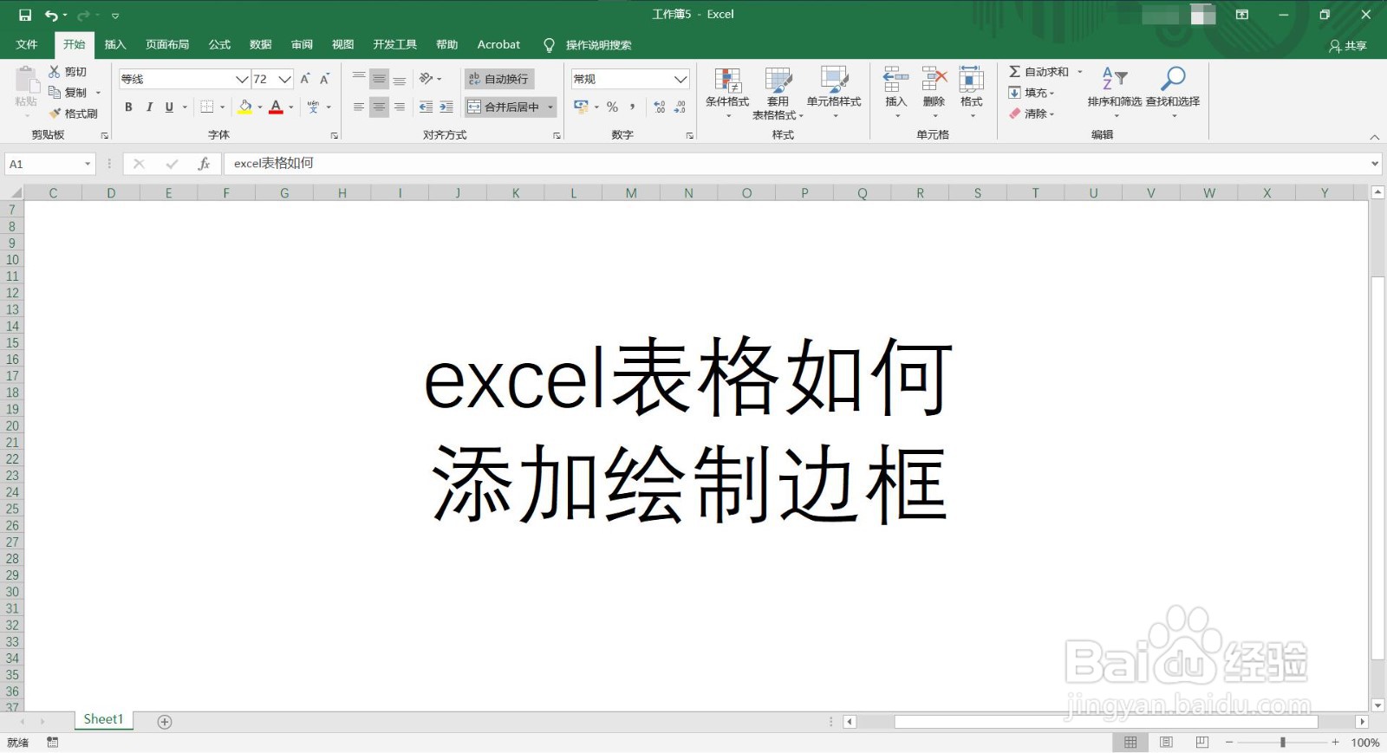This screenshot has height=753, width=1387.
Task: Click the 插入 cells button
Action: 895,92
